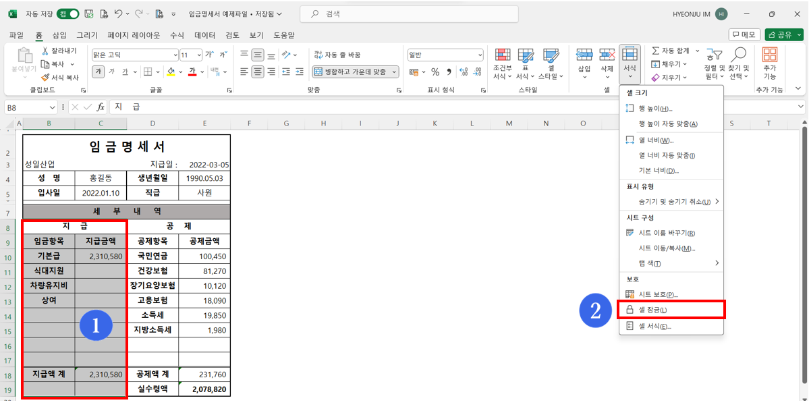Click the 서식 format cells ribbon button
Screen dimensions: 809x413
tap(630, 64)
